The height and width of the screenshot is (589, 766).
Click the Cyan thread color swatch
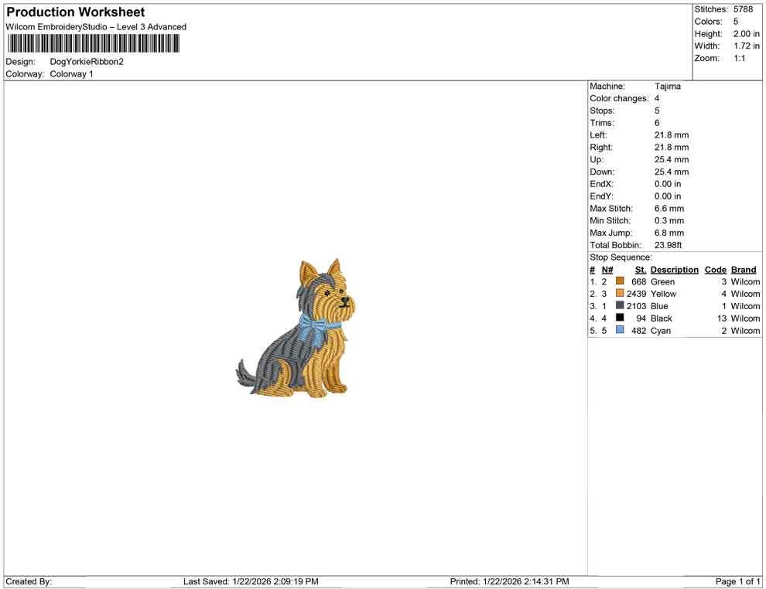(618, 330)
